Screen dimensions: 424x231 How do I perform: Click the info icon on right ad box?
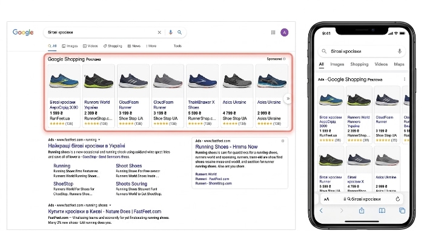coord(283,141)
